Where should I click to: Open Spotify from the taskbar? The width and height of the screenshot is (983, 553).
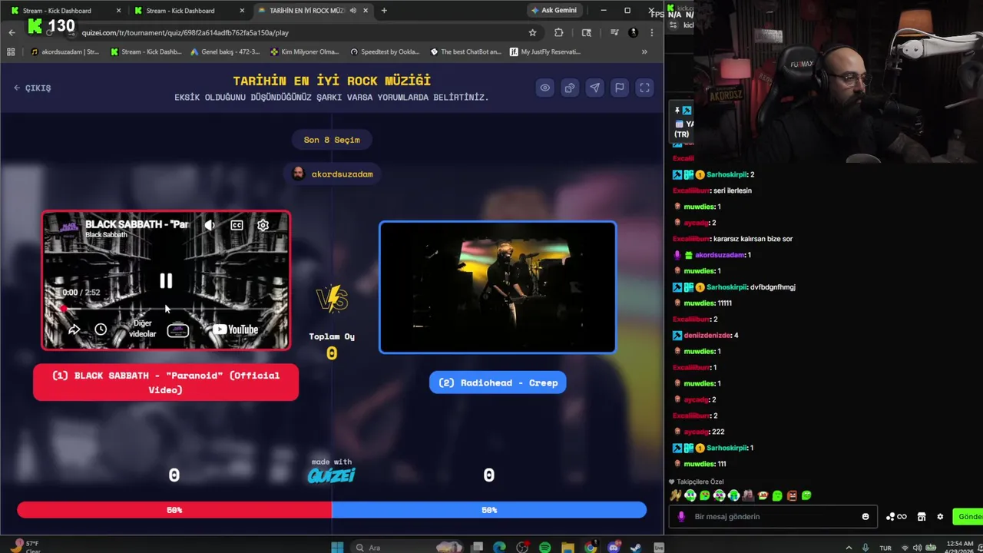(x=544, y=547)
